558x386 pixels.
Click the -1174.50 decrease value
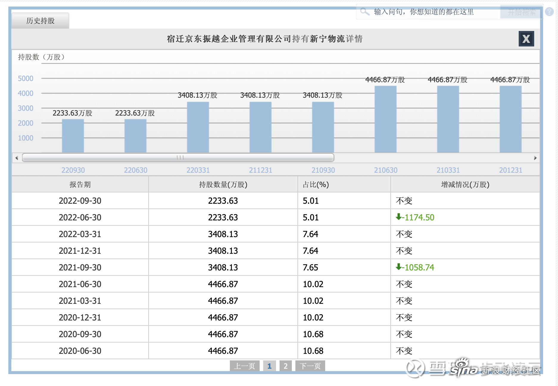pos(418,217)
